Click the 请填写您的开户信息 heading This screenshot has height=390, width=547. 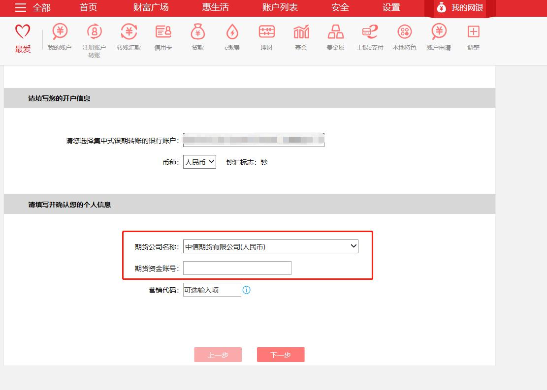point(59,98)
